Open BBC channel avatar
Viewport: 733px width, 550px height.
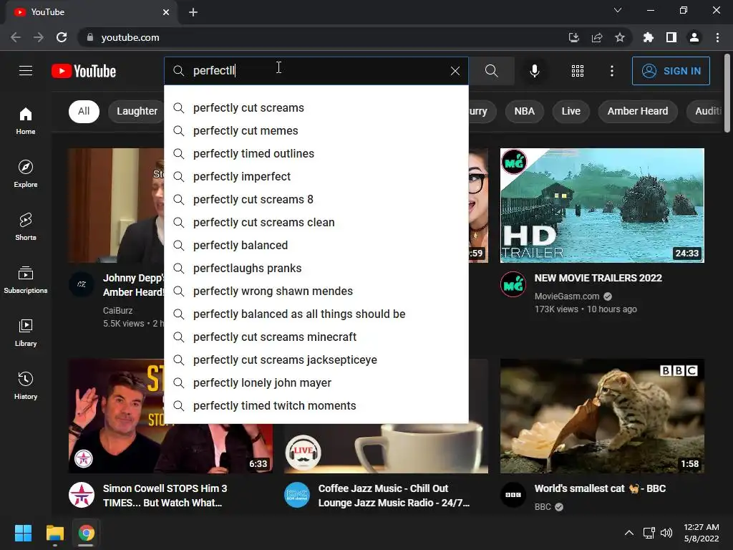513,495
